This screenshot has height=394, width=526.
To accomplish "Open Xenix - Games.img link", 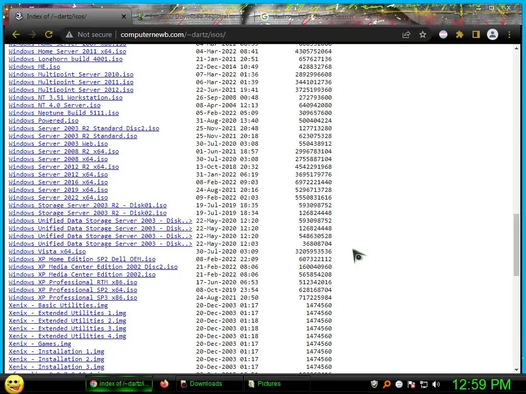I will [x=40, y=344].
